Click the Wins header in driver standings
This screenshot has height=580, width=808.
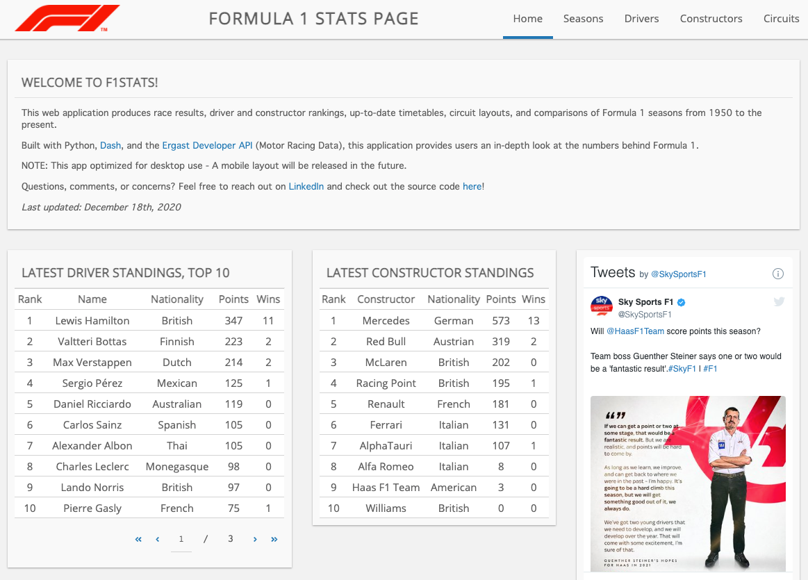point(268,299)
